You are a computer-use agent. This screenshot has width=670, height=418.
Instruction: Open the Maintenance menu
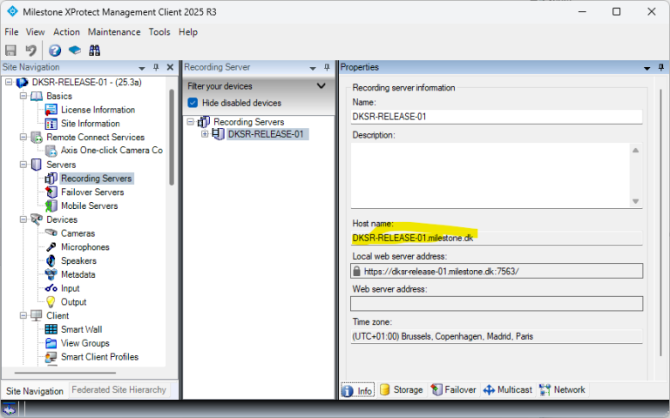pos(113,32)
